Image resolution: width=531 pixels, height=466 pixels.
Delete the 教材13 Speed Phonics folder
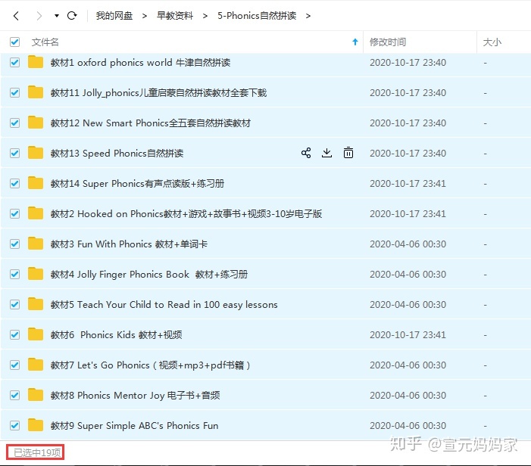coord(348,153)
